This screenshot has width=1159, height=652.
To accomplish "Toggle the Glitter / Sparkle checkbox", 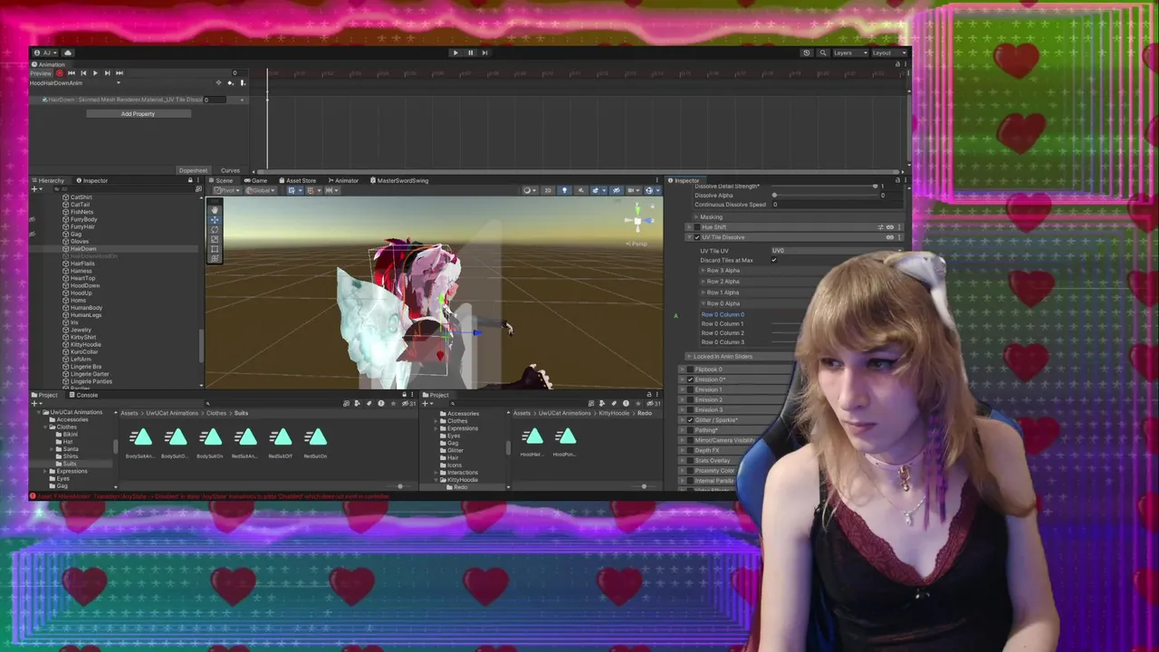I will pos(690,420).
